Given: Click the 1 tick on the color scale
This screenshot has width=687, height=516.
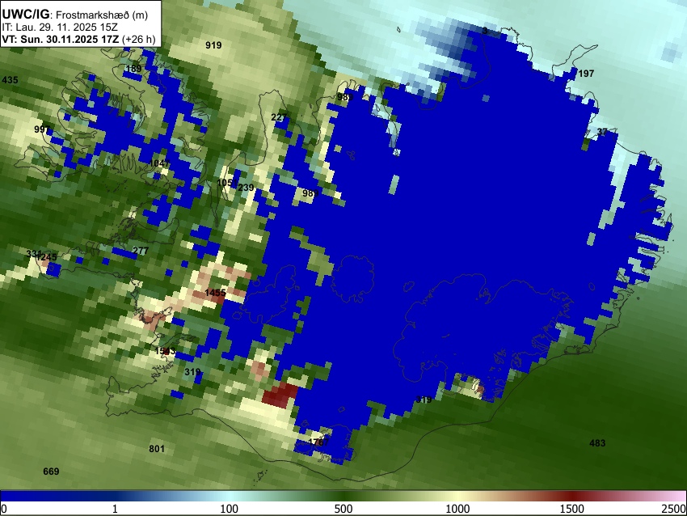Looking at the screenshot, I should click(115, 509).
